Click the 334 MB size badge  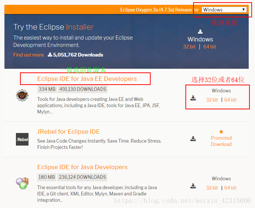point(47,89)
